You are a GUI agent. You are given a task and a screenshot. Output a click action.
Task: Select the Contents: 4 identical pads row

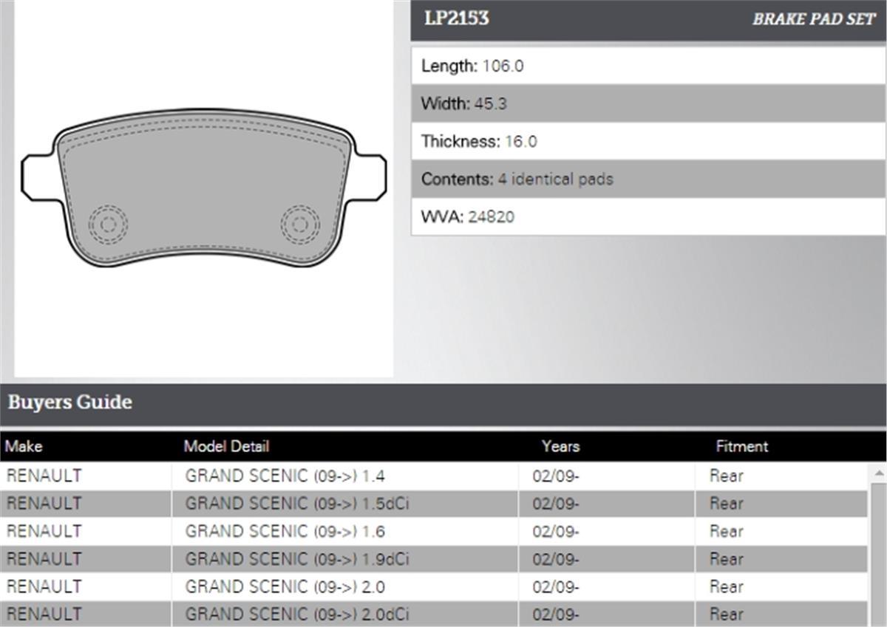point(648,179)
